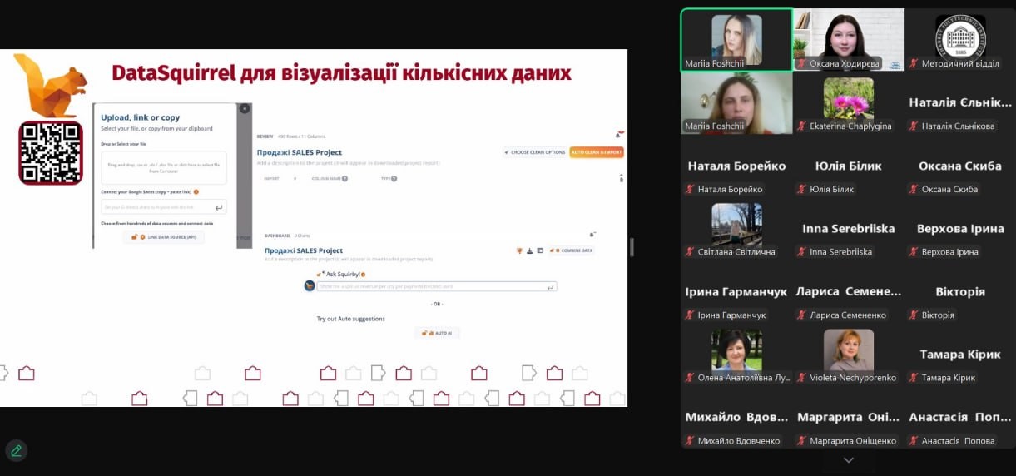Click the enter arrow in Google Sheet field
Viewport: 1016px width, 476px height.
[x=219, y=208]
